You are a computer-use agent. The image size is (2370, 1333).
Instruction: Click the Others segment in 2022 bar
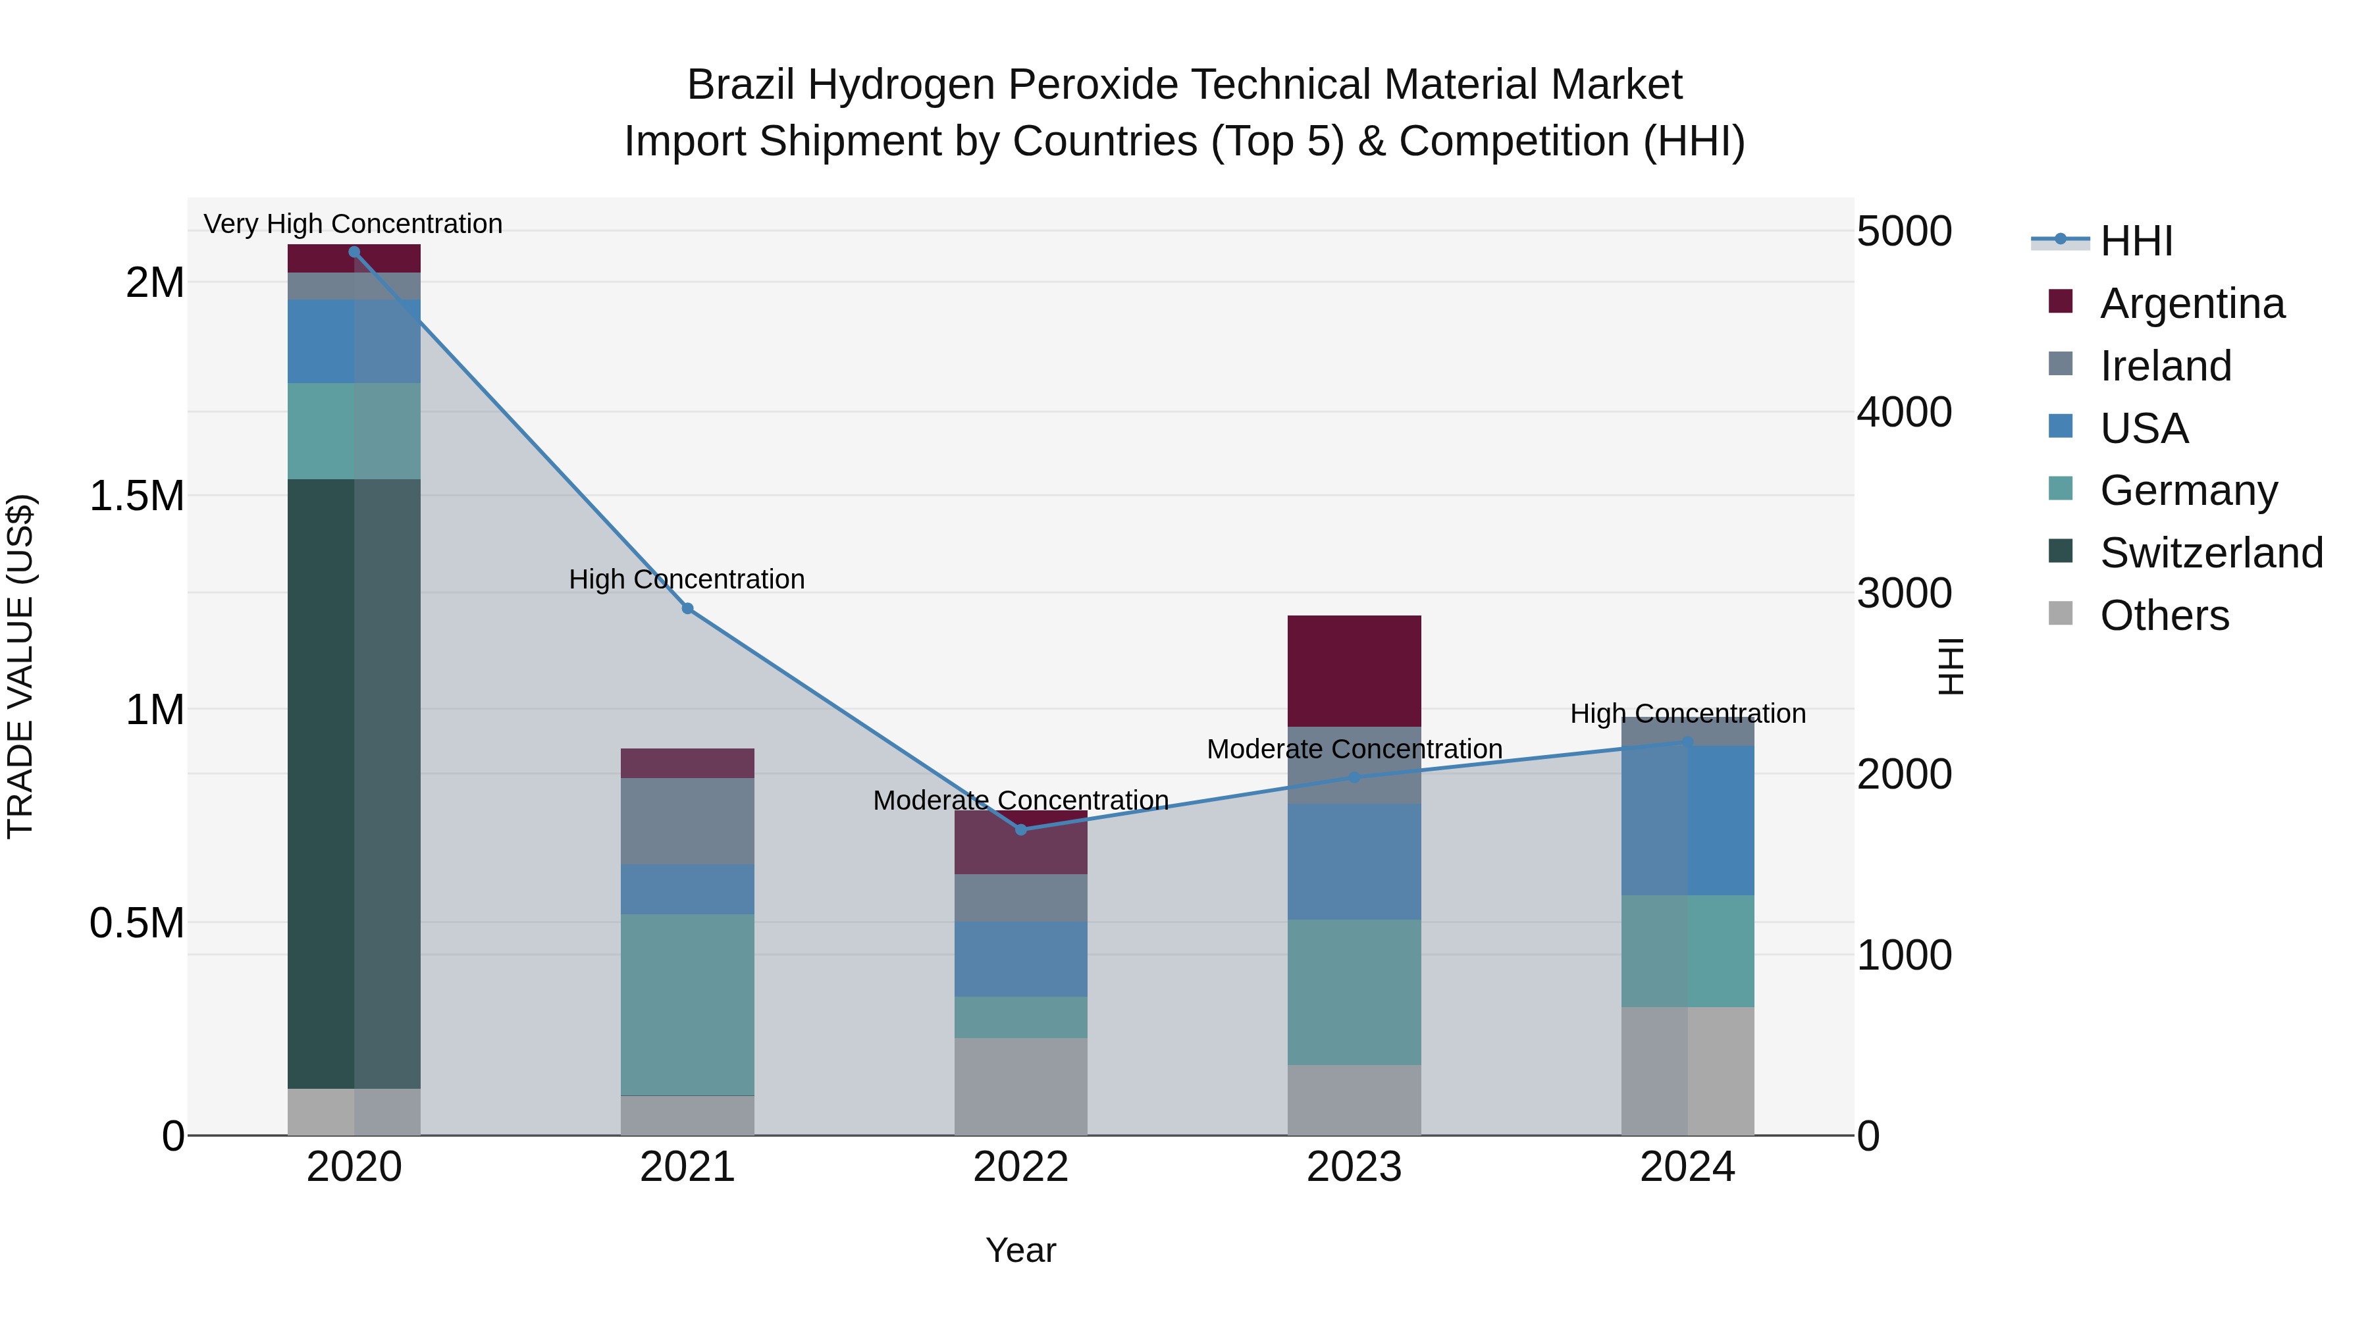pyautogui.click(x=1021, y=1087)
